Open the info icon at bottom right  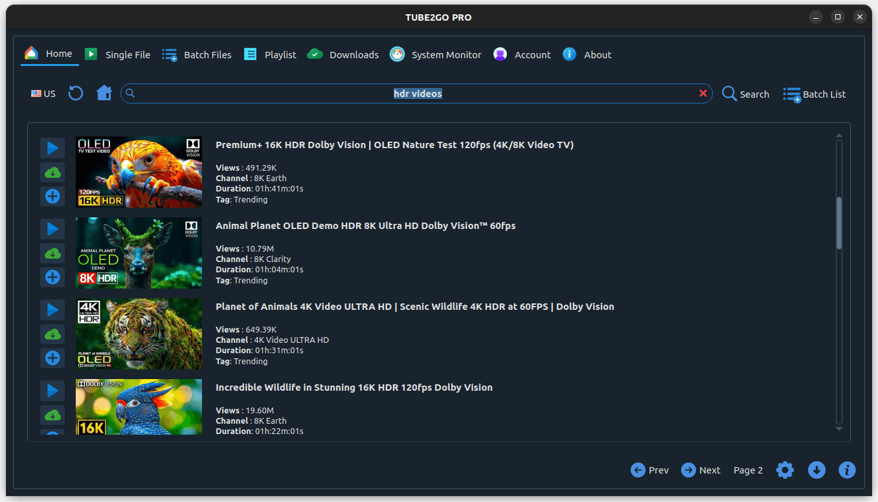pyautogui.click(x=847, y=470)
